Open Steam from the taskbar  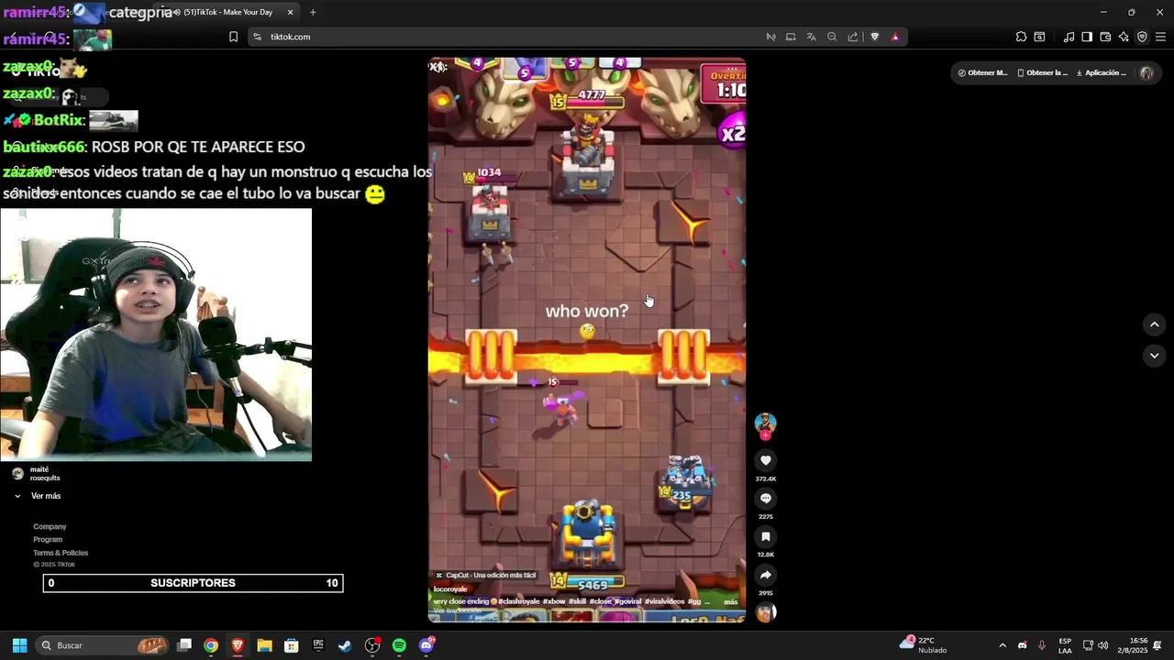click(345, 645)
